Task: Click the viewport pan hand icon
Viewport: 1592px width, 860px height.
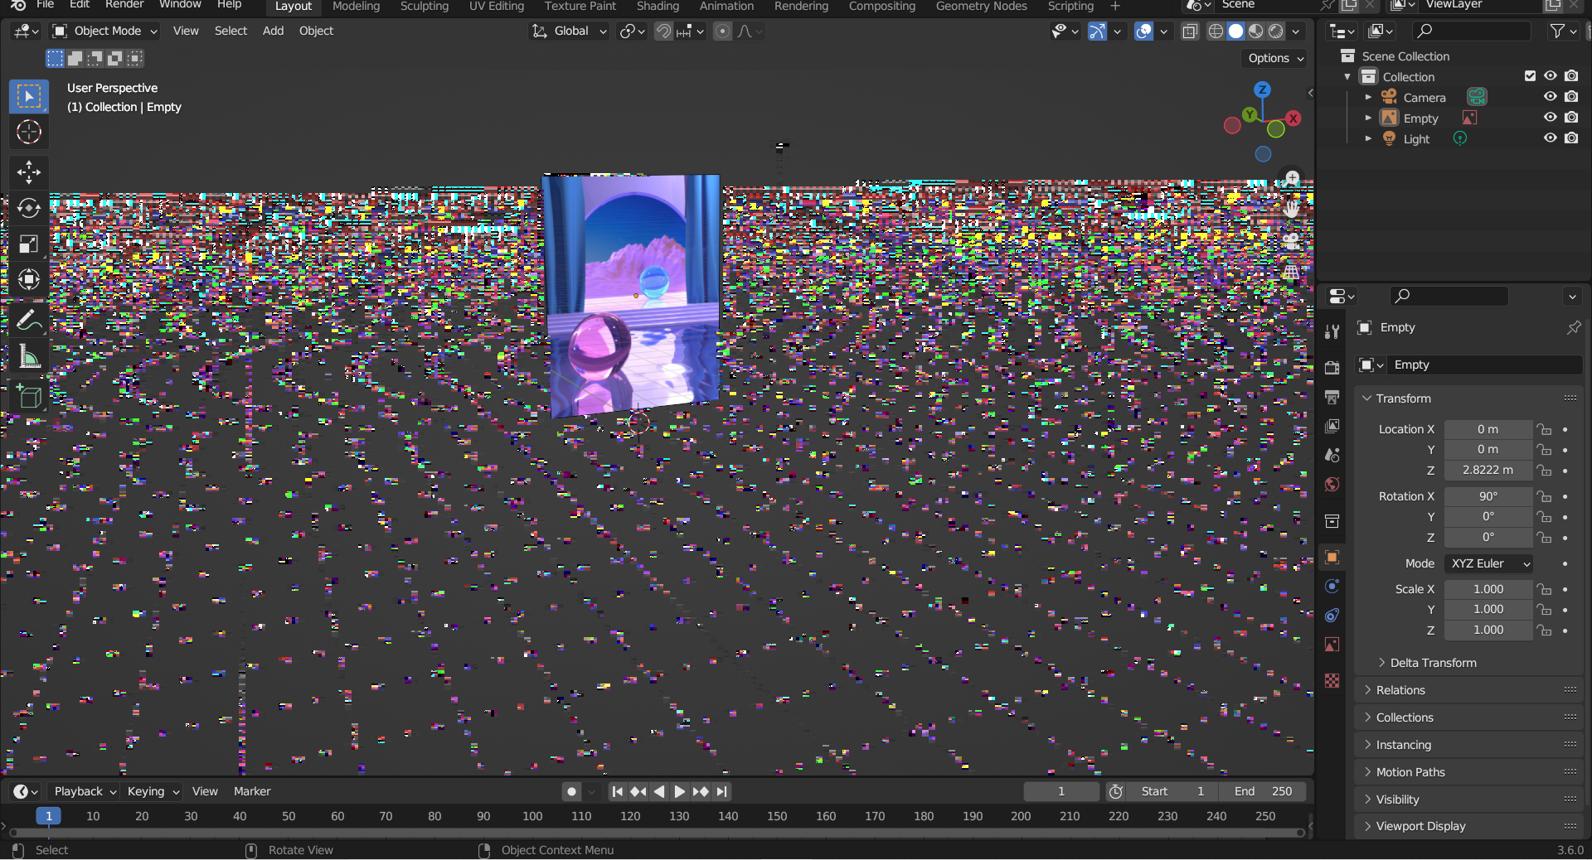Action: [x=1291, y=210]
